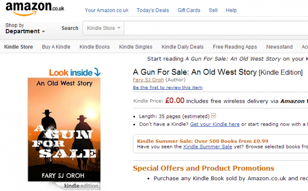The image size is (308, 191).
Task: Open Your Amazon.co.uk page
Action: click(x=106, y=10)
